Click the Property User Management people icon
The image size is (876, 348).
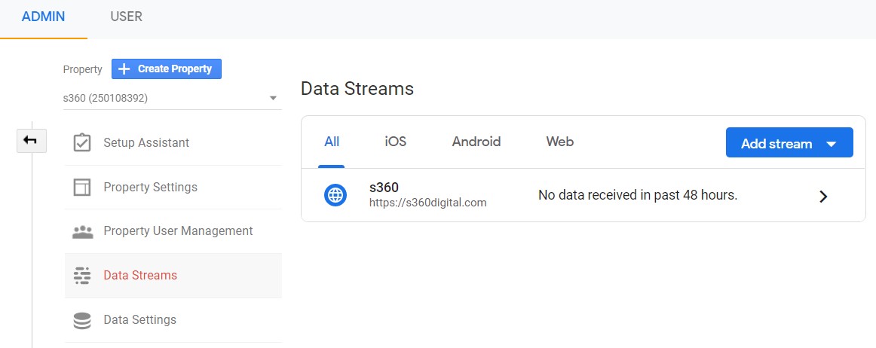tap(83, 231)
